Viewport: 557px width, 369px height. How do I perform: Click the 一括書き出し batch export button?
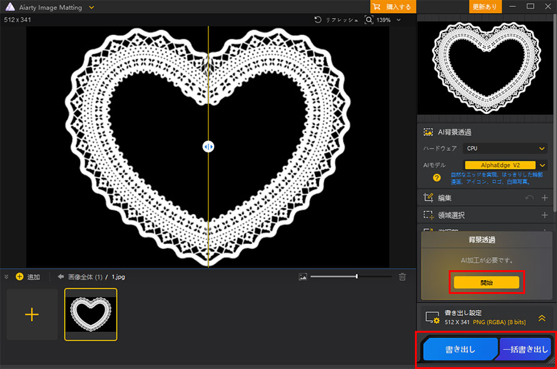(x=525, y=349)
